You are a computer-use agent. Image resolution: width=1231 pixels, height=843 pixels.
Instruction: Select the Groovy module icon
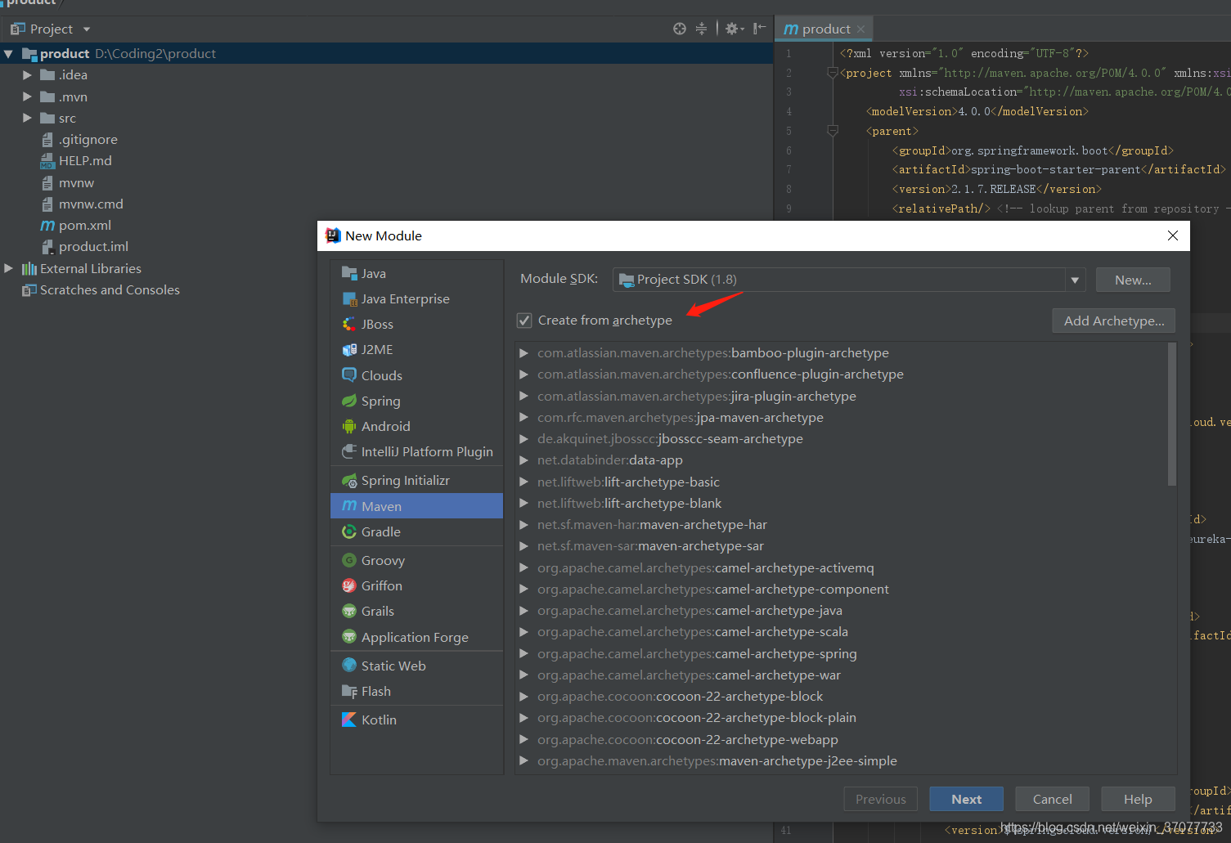(x=349, y=560)
